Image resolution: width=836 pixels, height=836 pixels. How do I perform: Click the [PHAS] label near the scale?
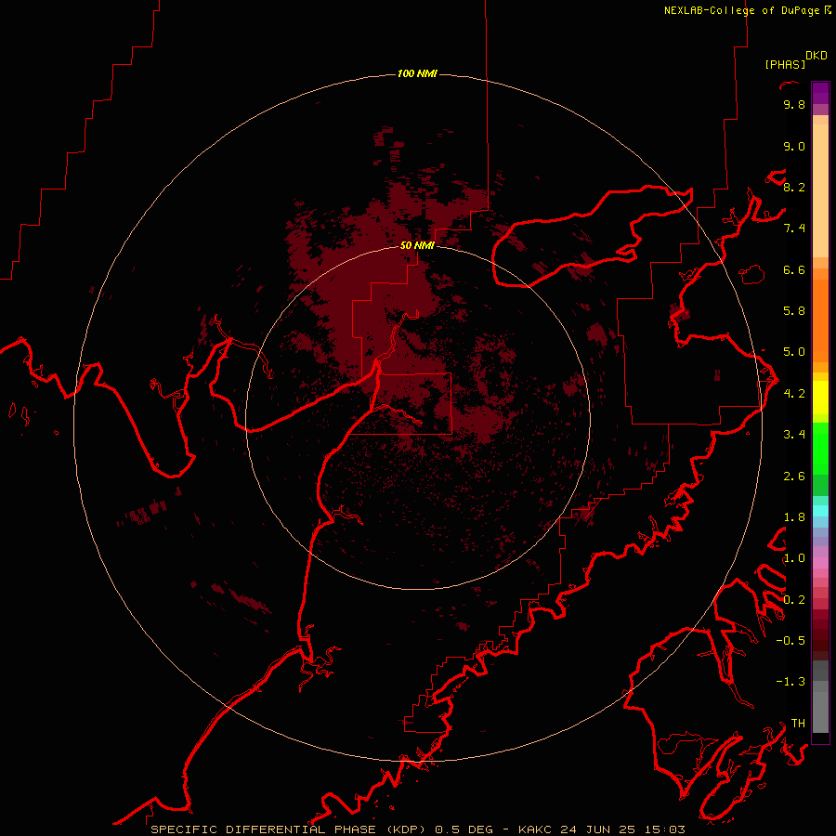point(785,64)
